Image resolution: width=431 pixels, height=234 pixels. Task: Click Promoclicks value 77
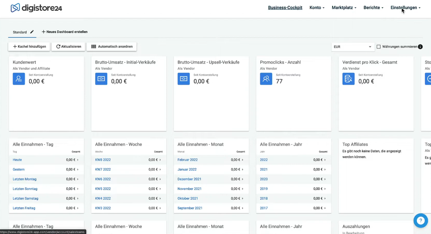(x=279, y=81)
